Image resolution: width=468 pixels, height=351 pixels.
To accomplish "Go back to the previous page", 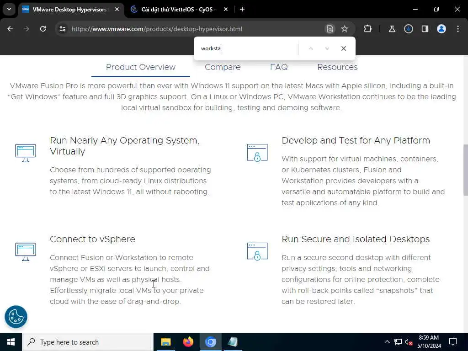I will [10, 29].
